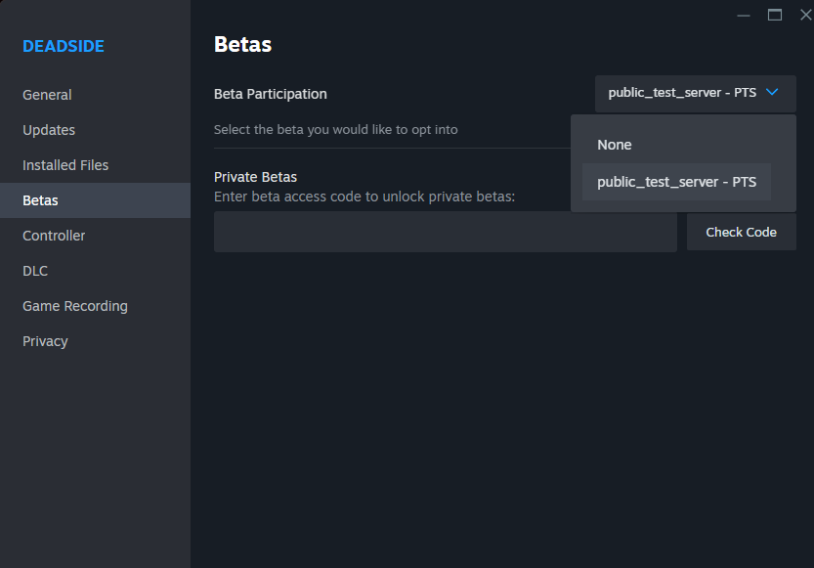Go to Installed Files section
This screenshot has width=814, height=568.
65,165
